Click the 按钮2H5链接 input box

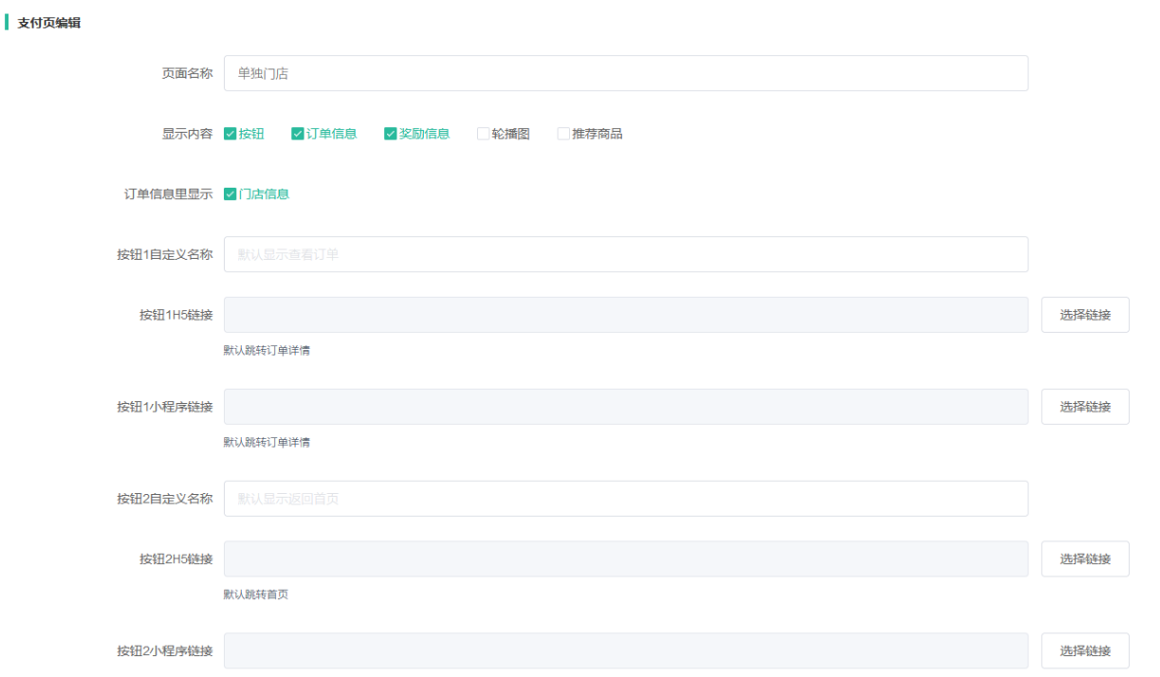click(625, 559)
